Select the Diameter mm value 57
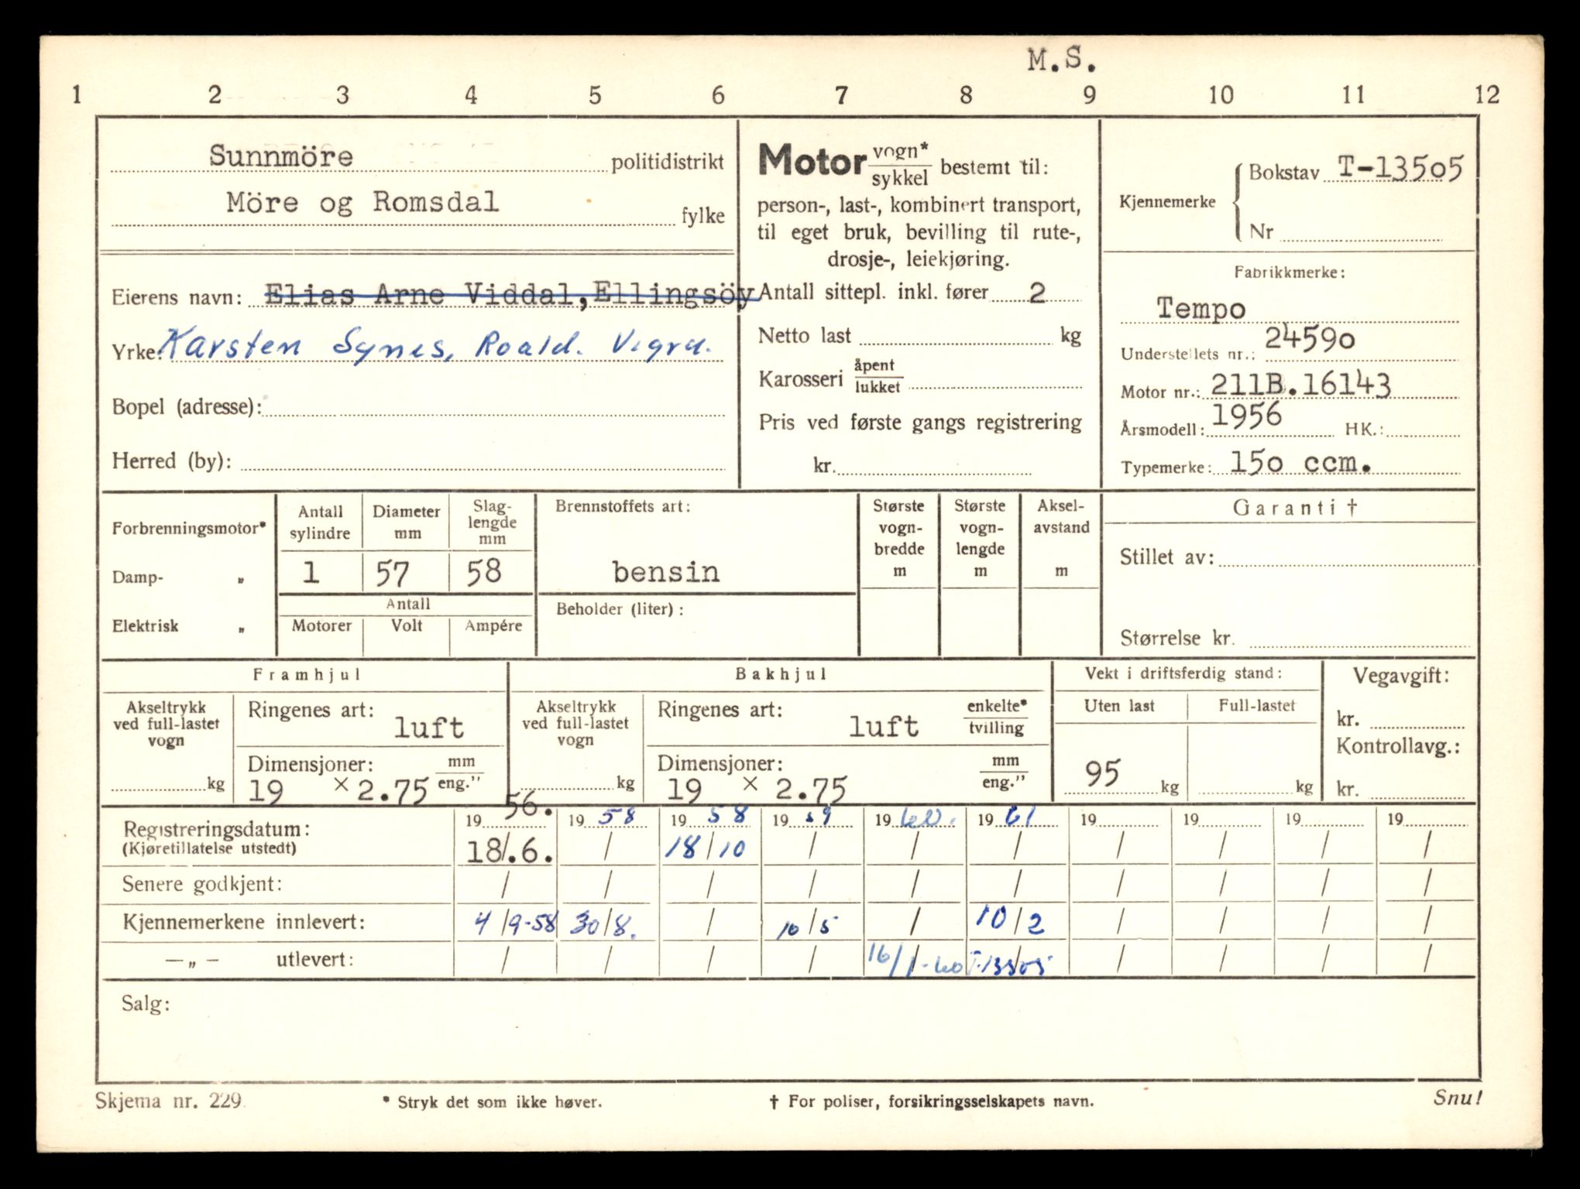The width and height of the screenshot is (1580, 1189). click(x=392, y=574)
